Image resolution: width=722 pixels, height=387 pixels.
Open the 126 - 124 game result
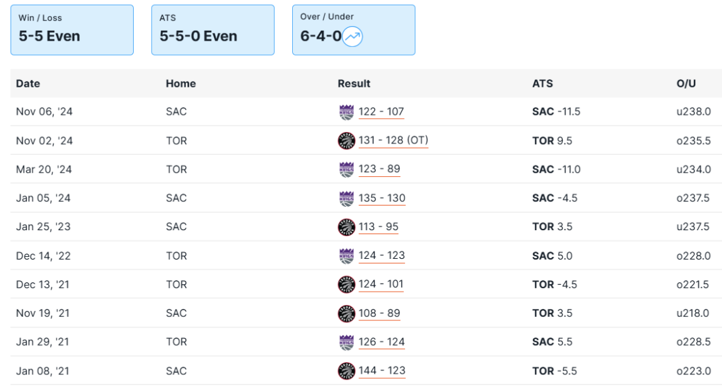[381, 342]
